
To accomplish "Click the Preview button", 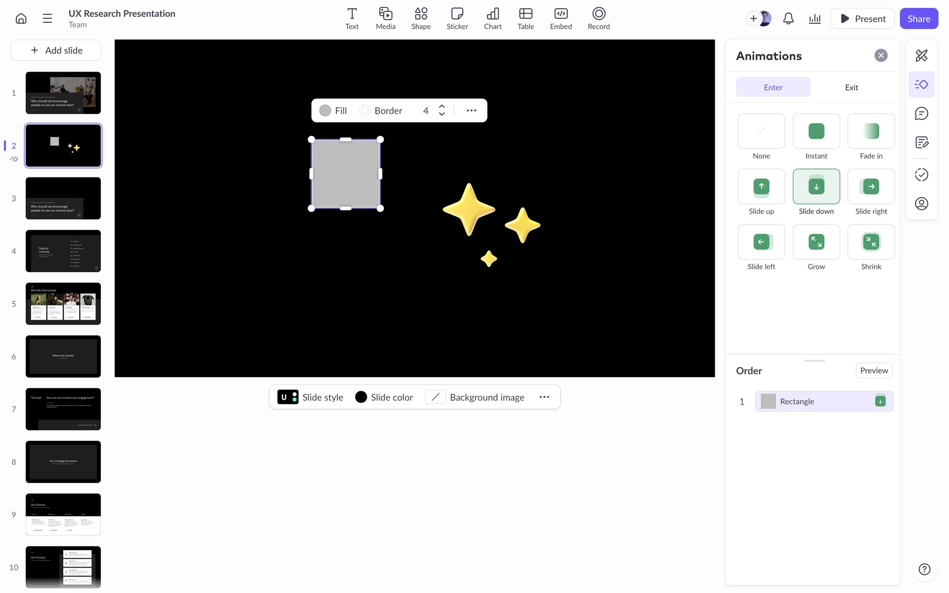I will [x=873, y=371].
